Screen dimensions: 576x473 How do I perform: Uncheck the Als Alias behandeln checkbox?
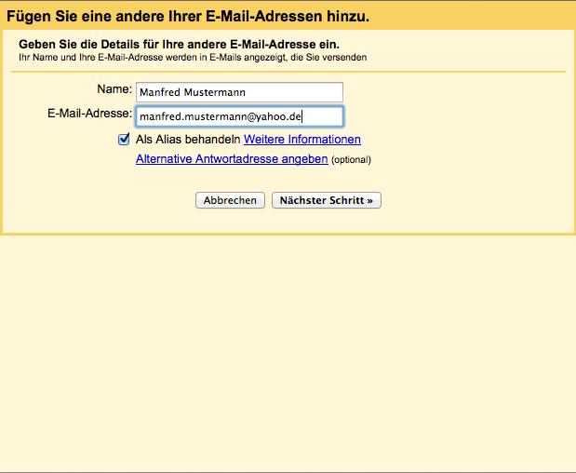(124, 140)
